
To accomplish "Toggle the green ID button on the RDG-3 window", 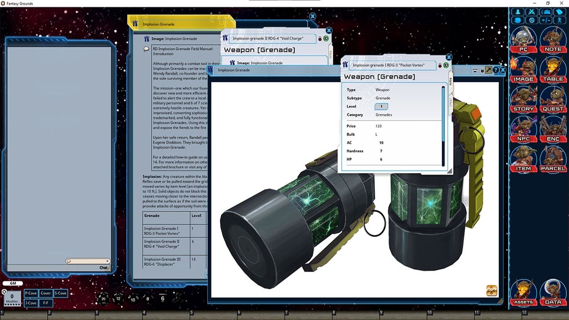I will click(x=446, y=65).
